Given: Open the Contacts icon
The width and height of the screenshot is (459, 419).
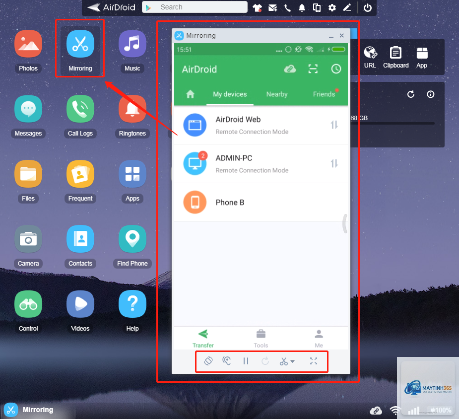Looking at the screenshot, I should coord(80,239).
